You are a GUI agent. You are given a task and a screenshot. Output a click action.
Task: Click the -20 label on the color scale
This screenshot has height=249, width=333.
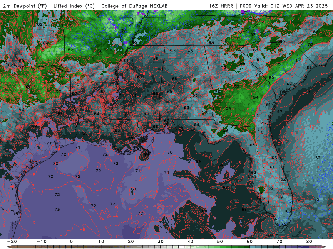coord(12,242)
